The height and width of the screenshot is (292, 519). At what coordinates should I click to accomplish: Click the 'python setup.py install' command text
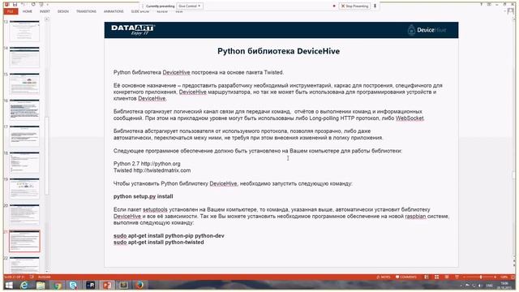(x=143, y=196)
